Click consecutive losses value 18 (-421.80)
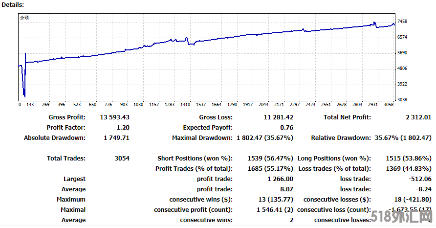This screenshot has height=228, width=436. pyautogui.click(x=413, y=200)
